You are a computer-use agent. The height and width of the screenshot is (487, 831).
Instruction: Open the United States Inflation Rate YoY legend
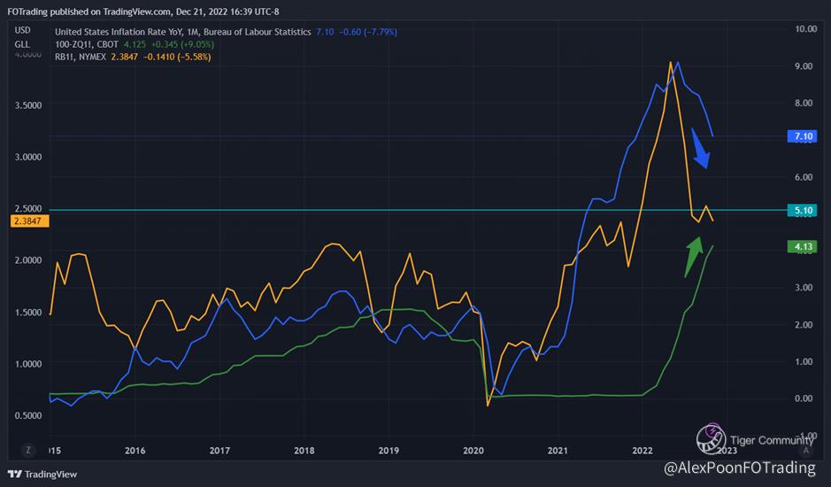coord(182,32)
